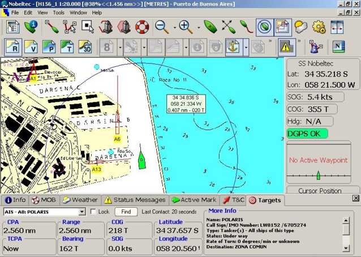
Task: Switch to the MOB tab
Action: pyautogui.click(x=44, y=200)
